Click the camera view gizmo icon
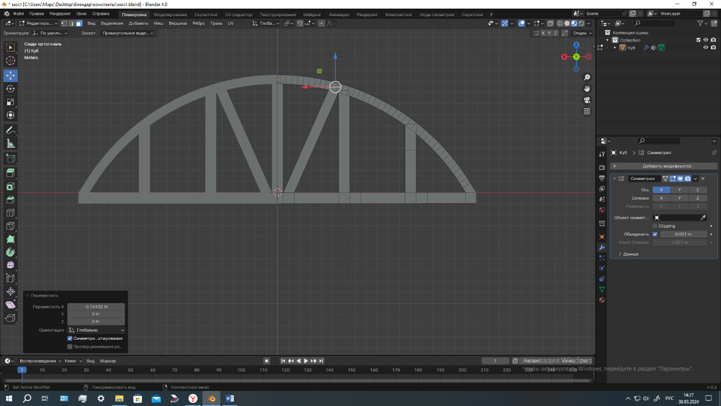This screenshot has height=406, width=721. [587, 100]
